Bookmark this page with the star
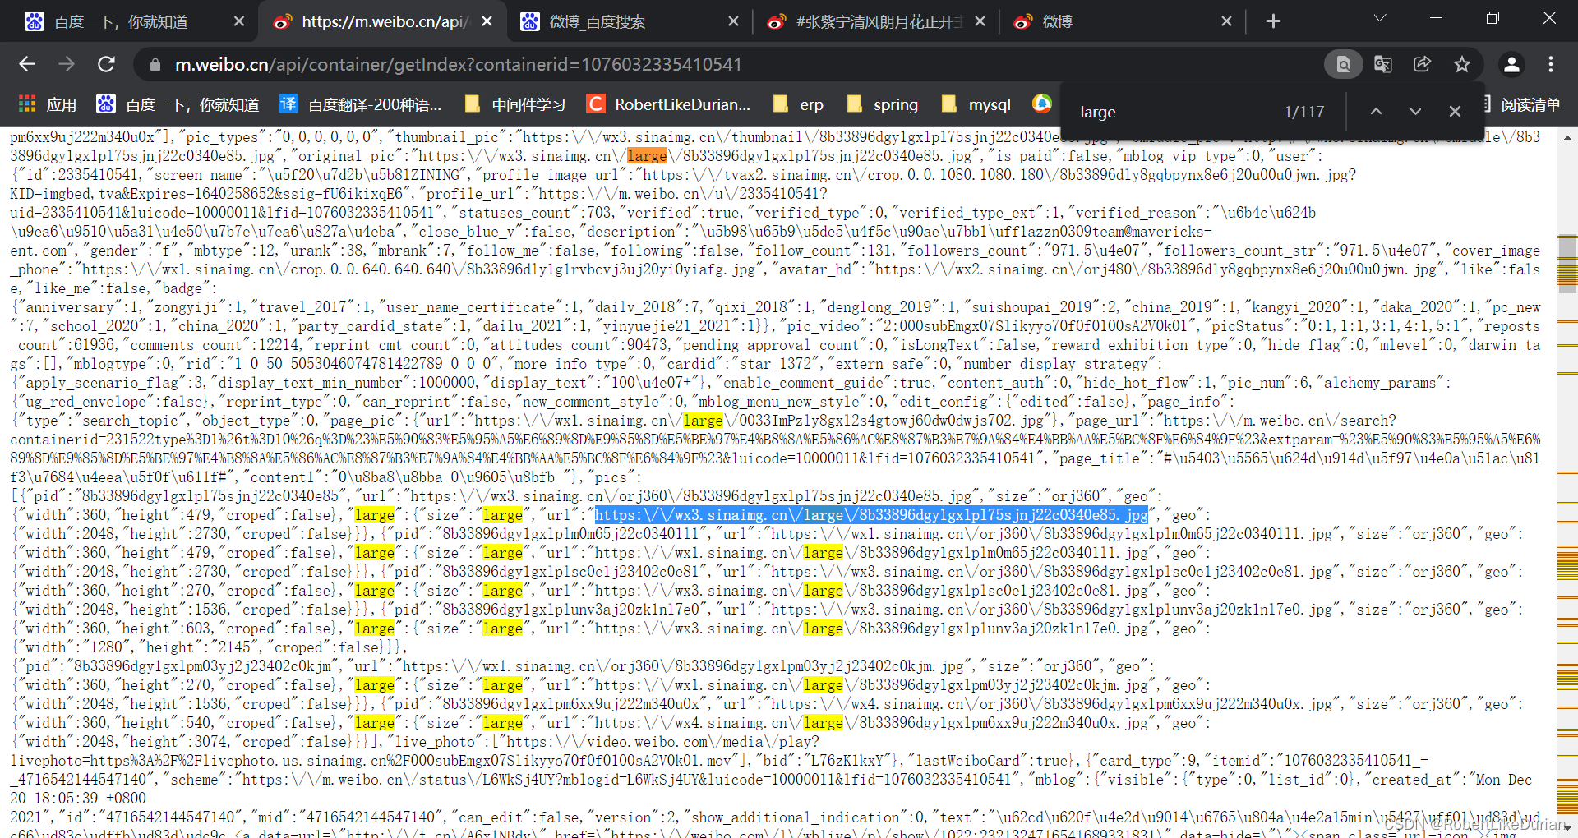Viewport: 1578px width, 838px height. click(x=1462, y=64)
